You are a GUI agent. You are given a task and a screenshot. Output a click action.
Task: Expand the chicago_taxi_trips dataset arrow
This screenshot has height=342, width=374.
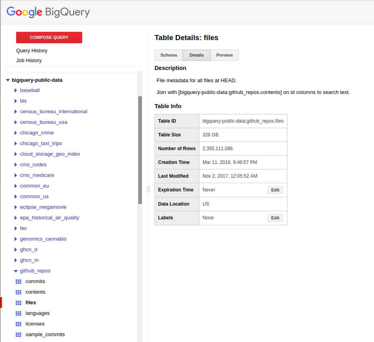(x=16, y=143)
